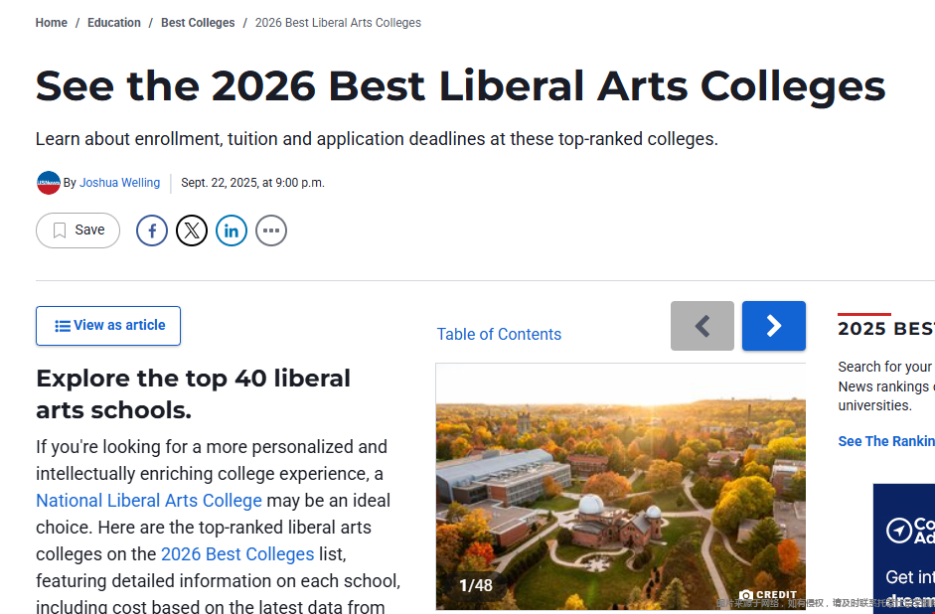Viewport: 935px width, 614px height.
Task: Open more sharing options
Action: pyautogui.click(x=270, y=230)
